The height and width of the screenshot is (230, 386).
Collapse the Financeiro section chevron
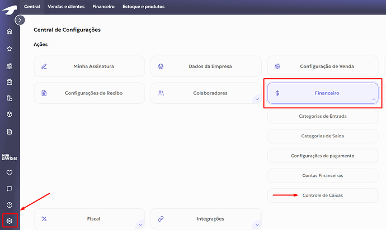point(374,99)
